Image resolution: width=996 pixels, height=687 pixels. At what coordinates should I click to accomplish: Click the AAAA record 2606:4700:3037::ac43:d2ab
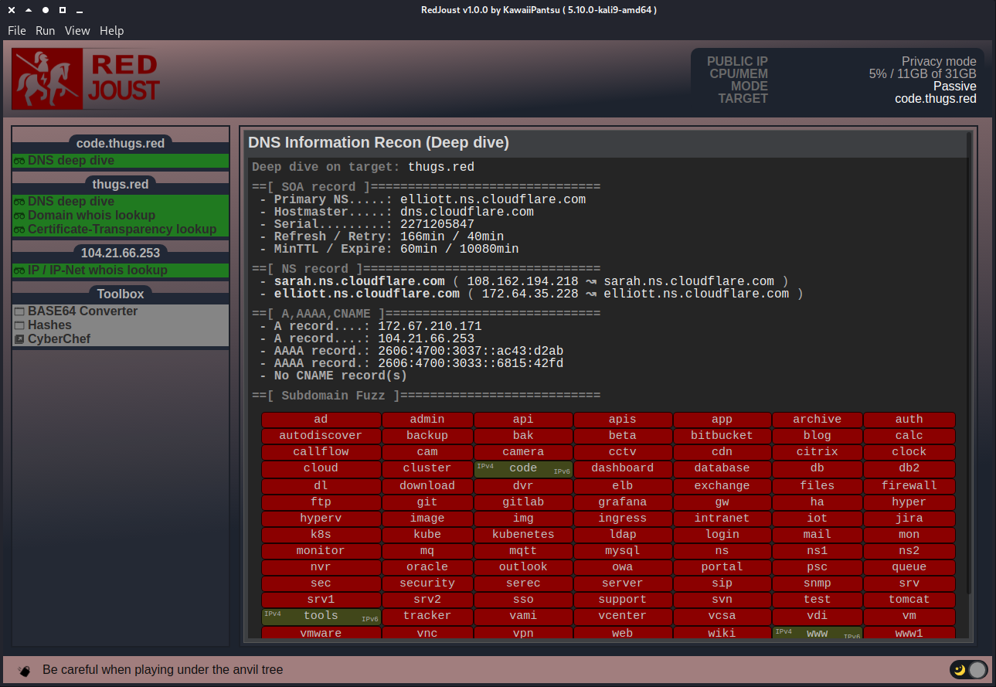pos(471,351)
